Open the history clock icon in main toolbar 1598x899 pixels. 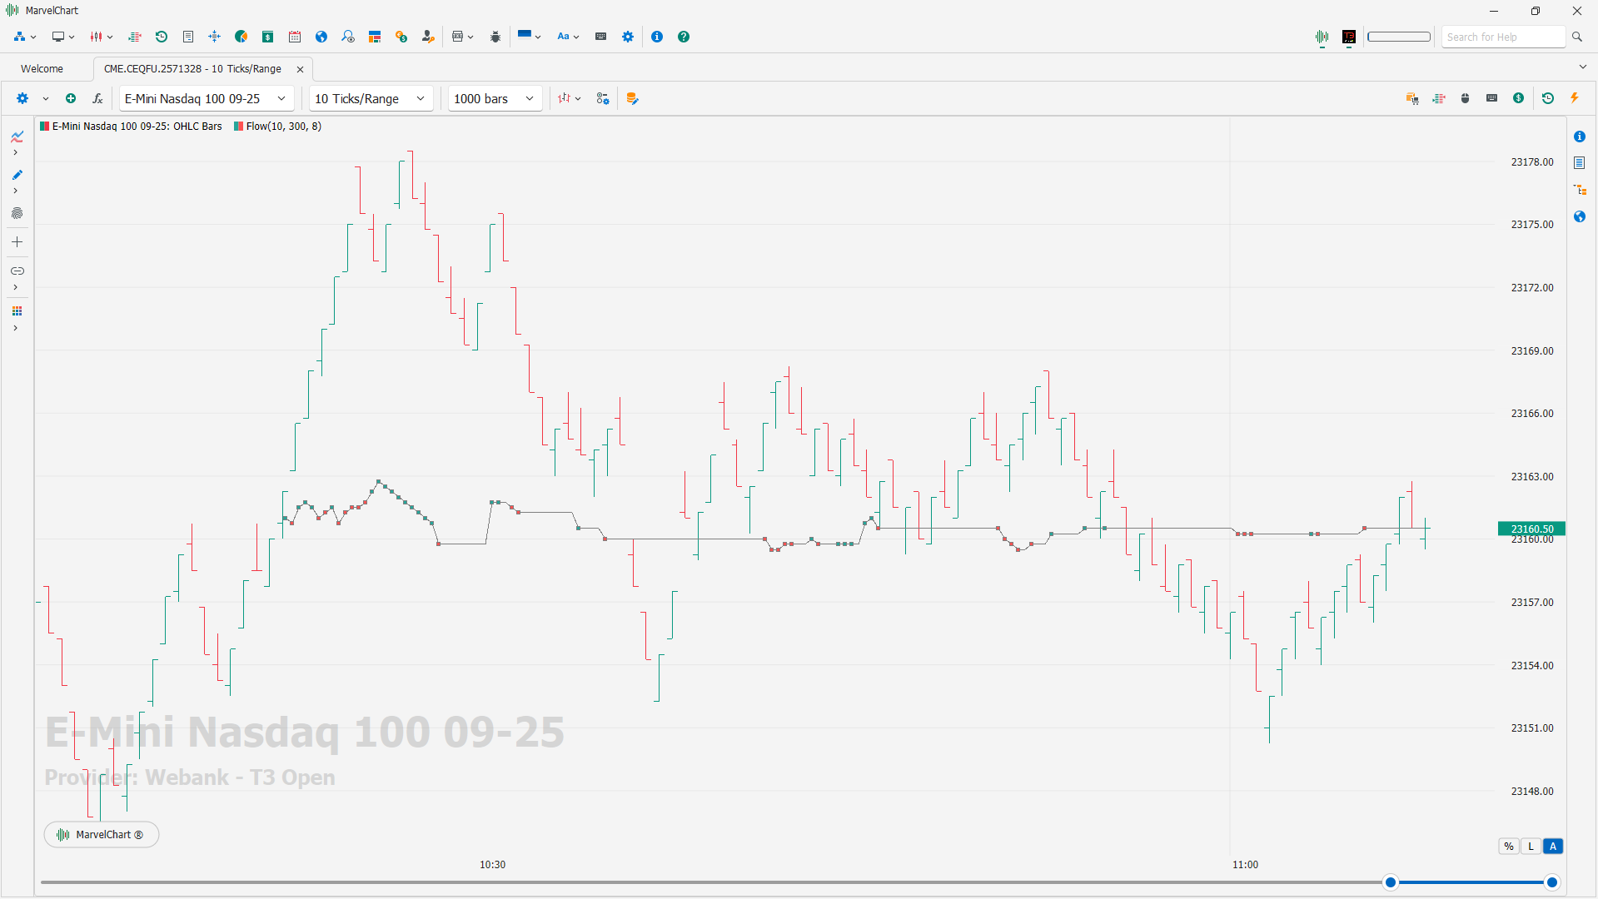[x=162, y=37]
